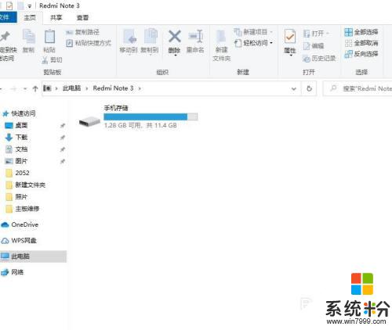Switch to the Home (主页) ribbon tab

coord(30,18)
